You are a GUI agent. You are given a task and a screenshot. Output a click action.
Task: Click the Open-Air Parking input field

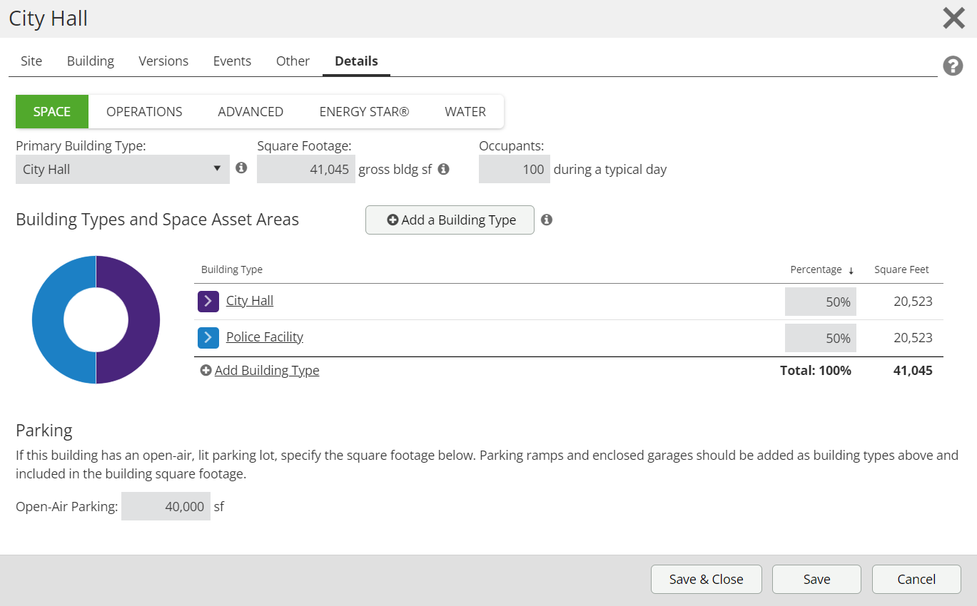(166, 507)
